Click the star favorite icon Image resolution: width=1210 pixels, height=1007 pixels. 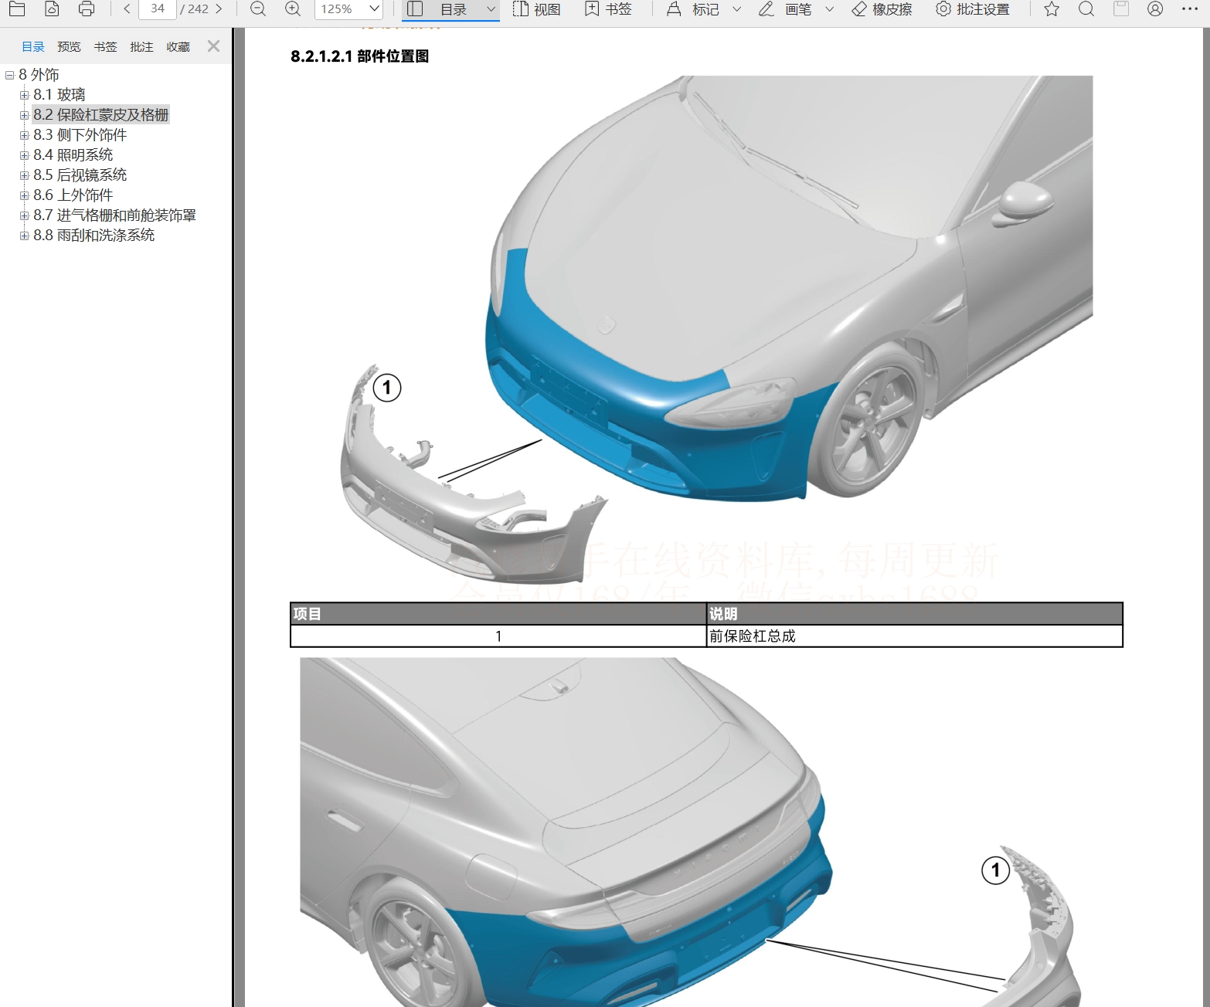(1052, 9)
